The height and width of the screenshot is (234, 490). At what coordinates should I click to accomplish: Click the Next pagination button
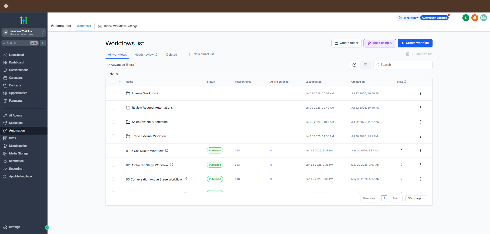point(396,198)
